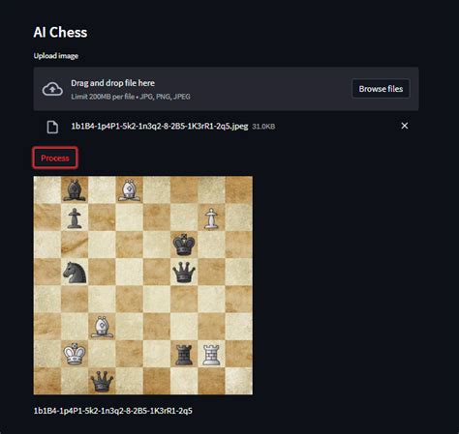Image resolution: width=459 pixels, height=434 pixels.
Task: Click the red Process button
Action: tap(55, 158)
